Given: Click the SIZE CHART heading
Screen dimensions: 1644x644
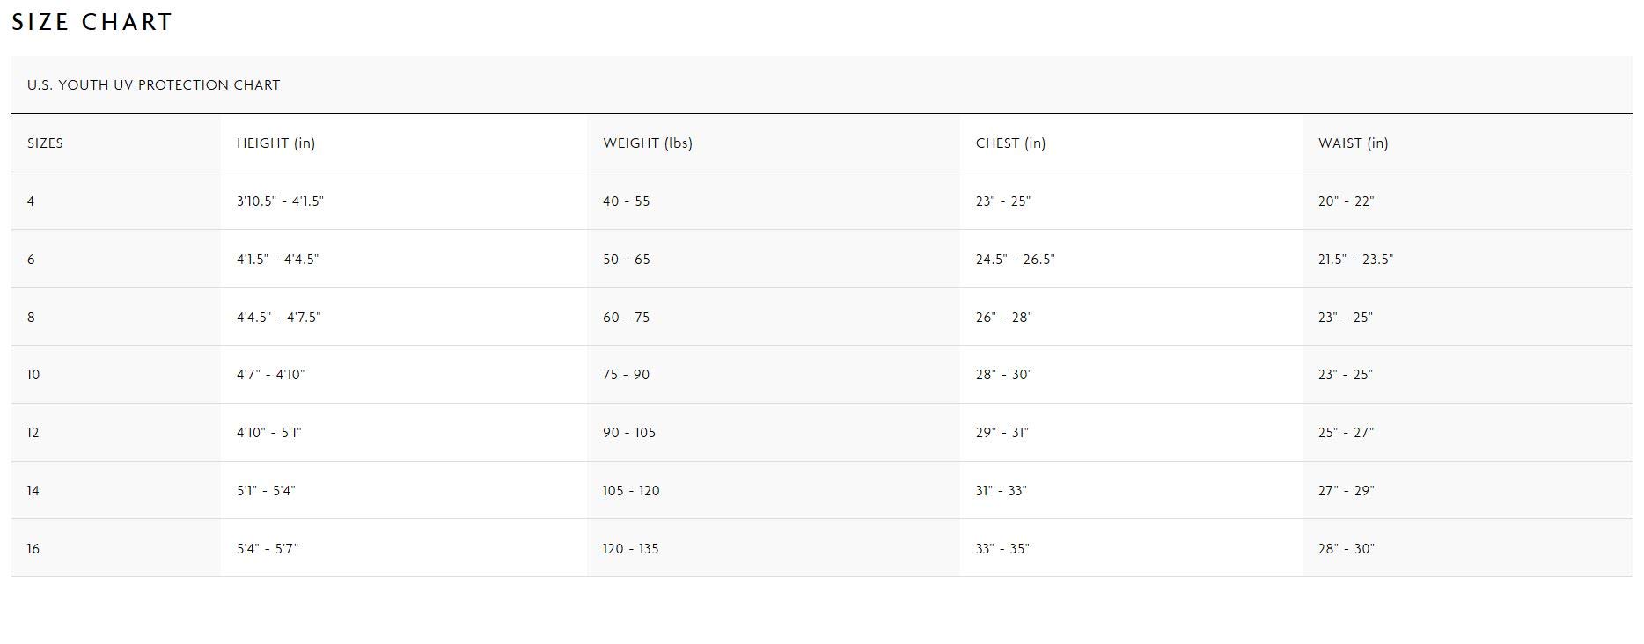Looking at the screenshot, I should (92, 22).
